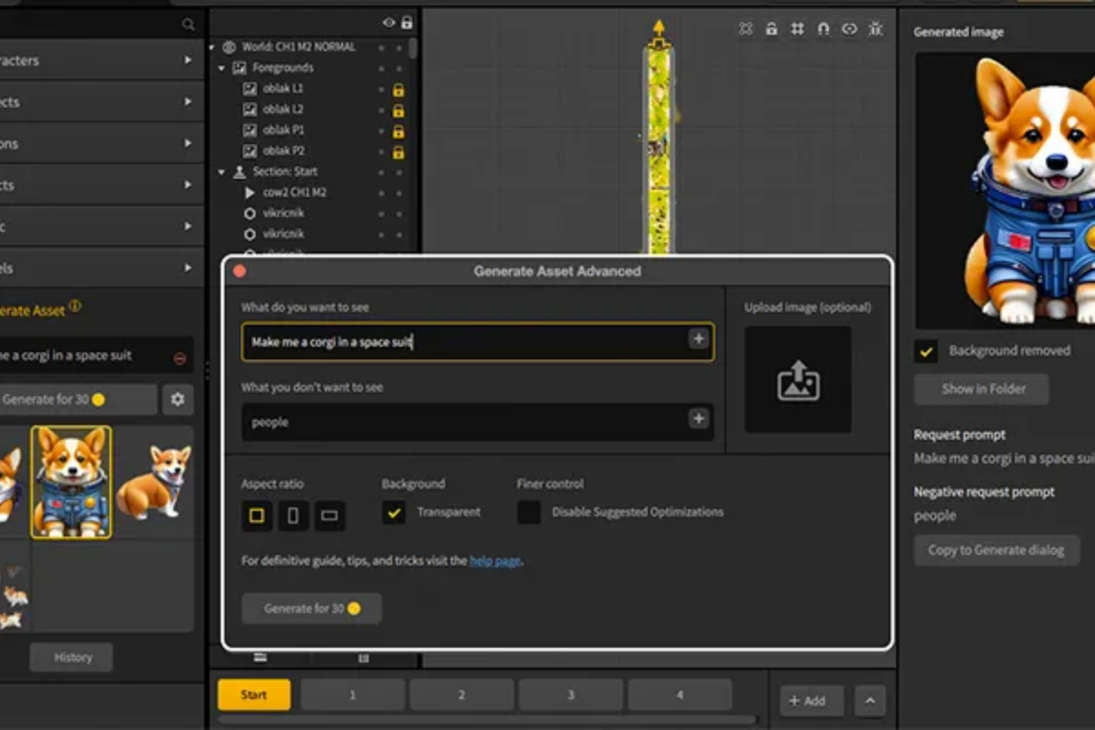Clear the sidebar prompt with red minus icon
The width and height of the screenshot is (1095, 730).
click(180, 359)
